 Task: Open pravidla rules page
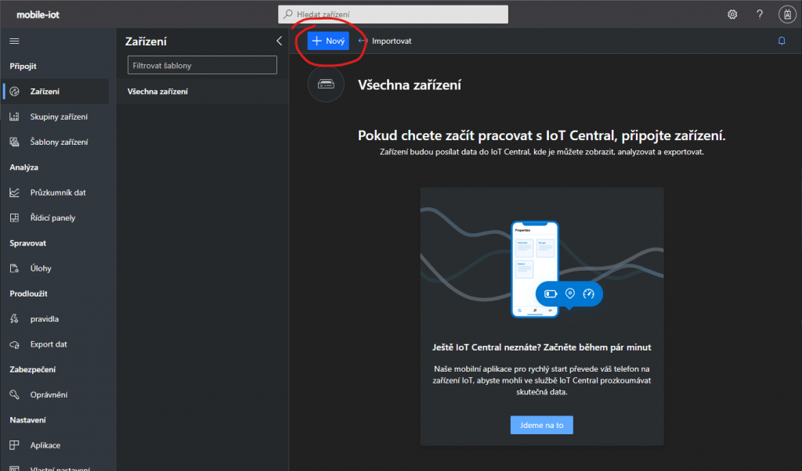pos(44,319)
